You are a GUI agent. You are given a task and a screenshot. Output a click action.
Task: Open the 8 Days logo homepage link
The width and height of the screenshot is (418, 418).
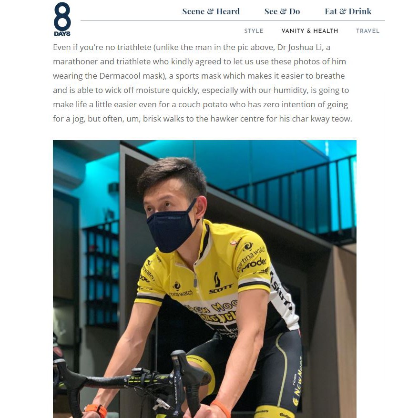pyautogui.click(x=62, y=19)
